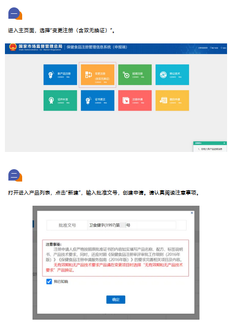Open the 证件补发 tile with the ribbon badge icon
Viewport: 231px width, 332px height.
pos(60,101)
